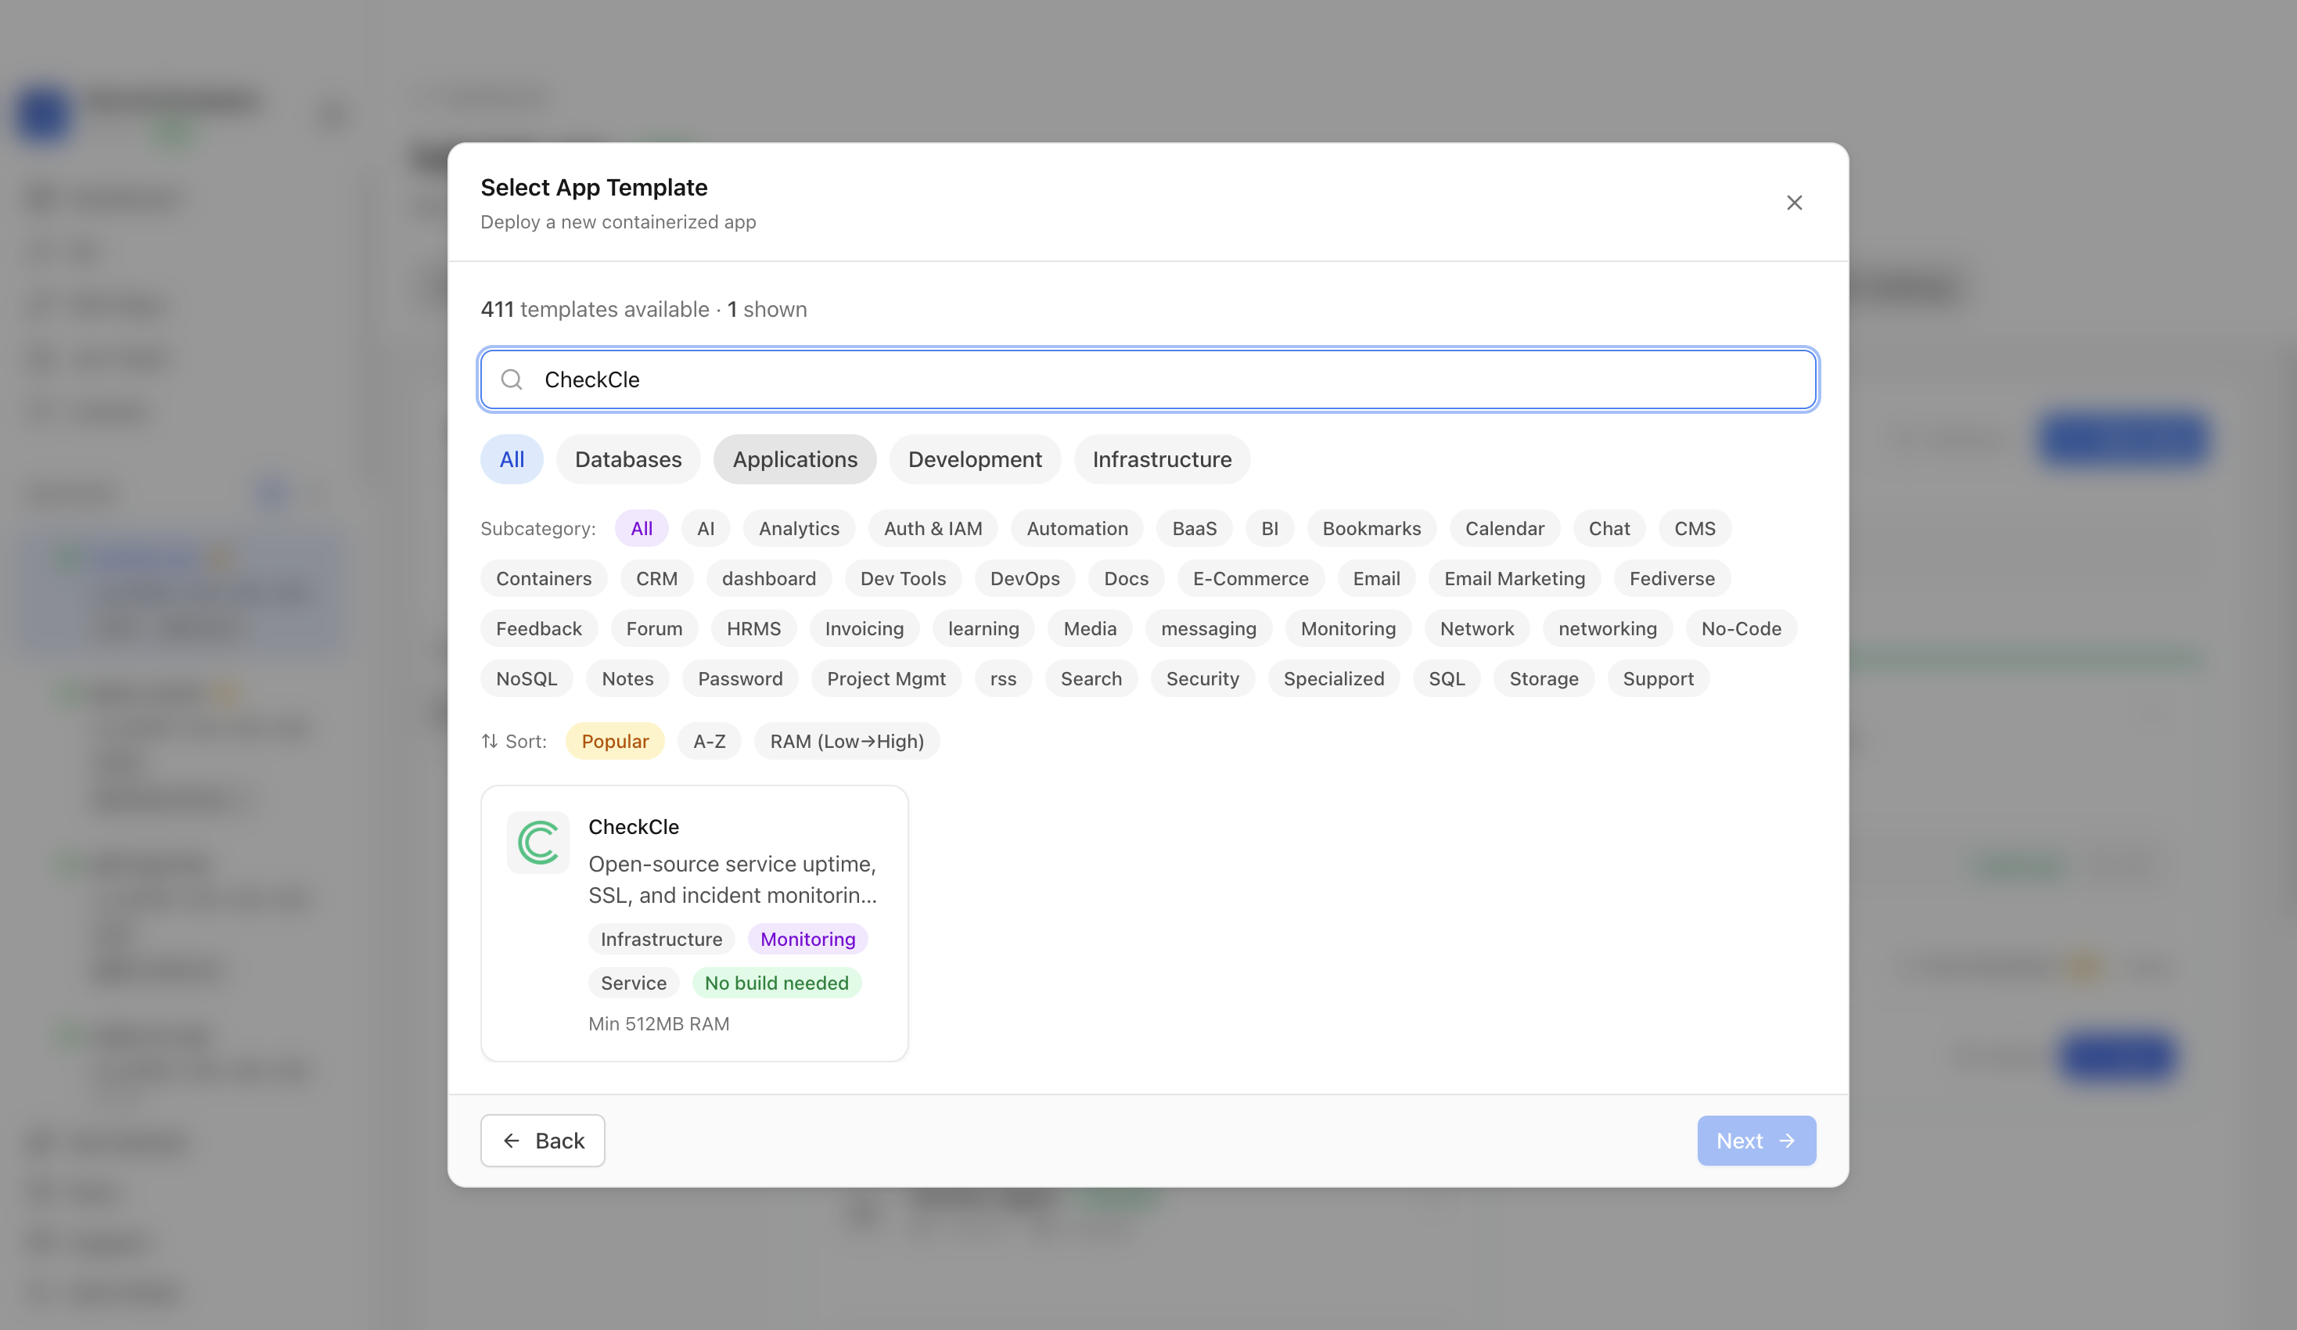The height and width of the screenshot is (1330, 2297).
Task: Filter by Notes subcategory
Action: (x=627, y=679)
